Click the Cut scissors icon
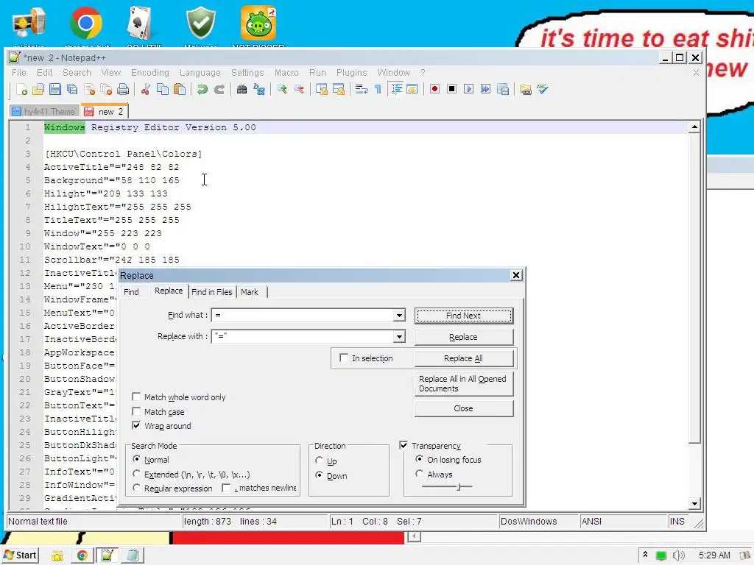754x565 pixels. point(146,89)
